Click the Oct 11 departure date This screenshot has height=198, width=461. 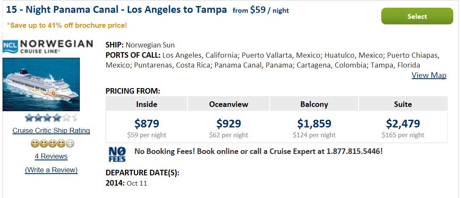point(137,183)
